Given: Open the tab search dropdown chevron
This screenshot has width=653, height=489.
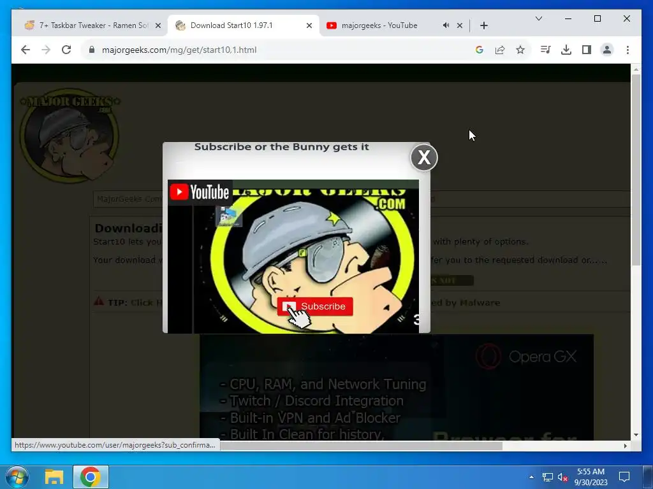Looking at the screenshot, I should pos(538,18).
